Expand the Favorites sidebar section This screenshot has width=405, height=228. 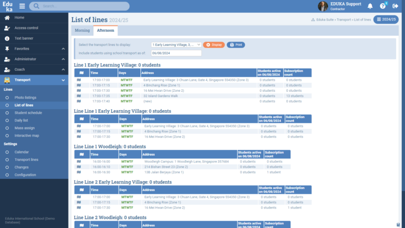63,49
